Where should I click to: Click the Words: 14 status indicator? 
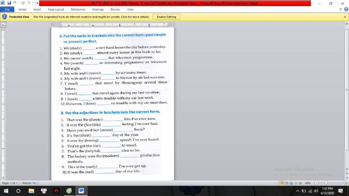tap(29, 183)
